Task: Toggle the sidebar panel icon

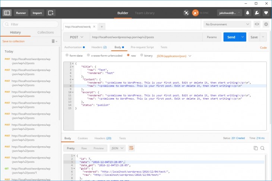Action: click(x=7, y=13)
